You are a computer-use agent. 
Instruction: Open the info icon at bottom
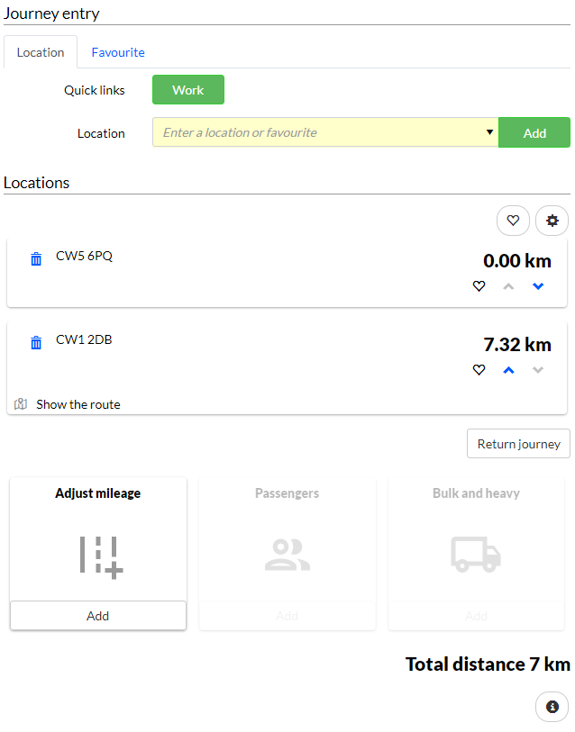(552, 707)
